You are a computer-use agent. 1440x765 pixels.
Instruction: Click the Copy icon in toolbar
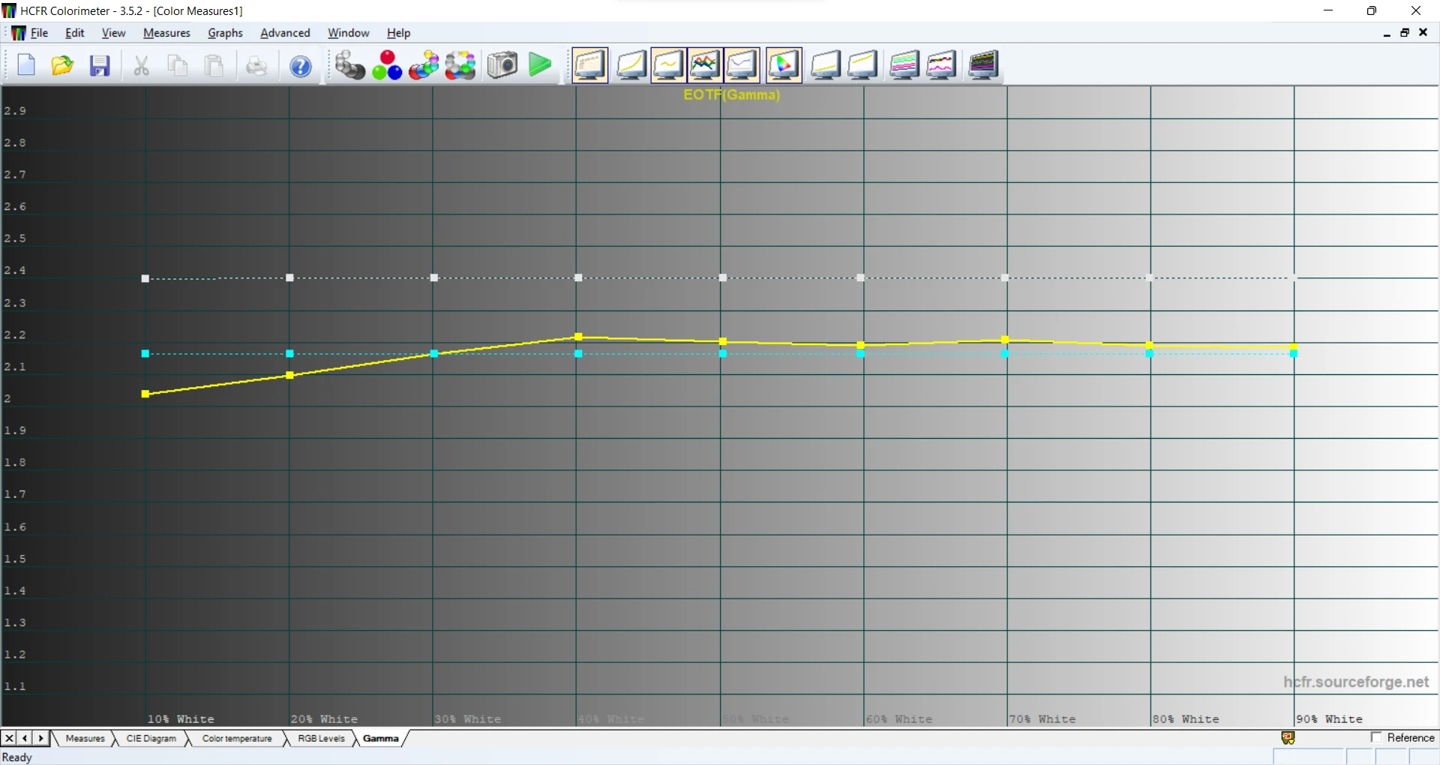178,65
